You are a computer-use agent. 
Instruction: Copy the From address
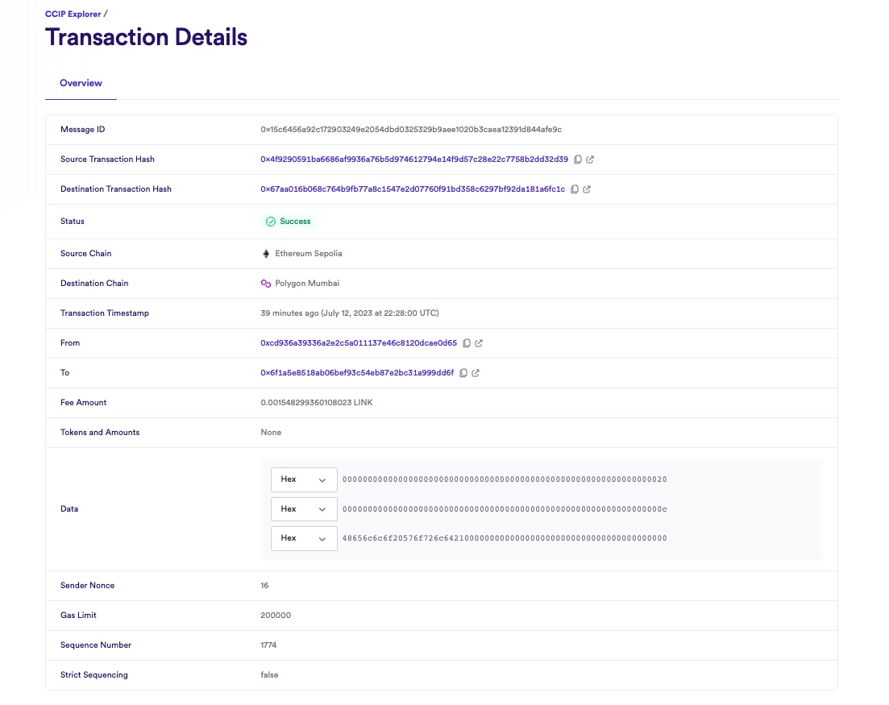[467, 343]
